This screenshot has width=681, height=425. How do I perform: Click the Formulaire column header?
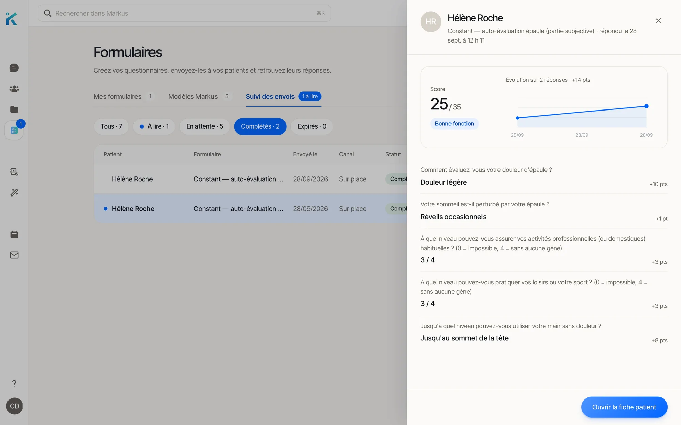pyautogui.click(x=207, y=154)
